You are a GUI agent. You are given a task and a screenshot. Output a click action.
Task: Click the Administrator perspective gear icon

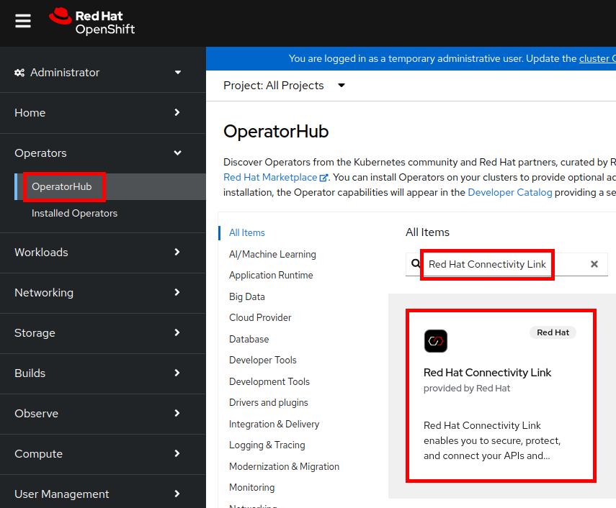pos(20,72)
